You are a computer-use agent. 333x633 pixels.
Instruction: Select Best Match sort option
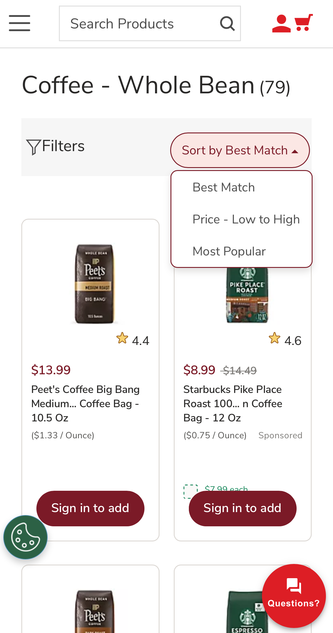[224, 188]
